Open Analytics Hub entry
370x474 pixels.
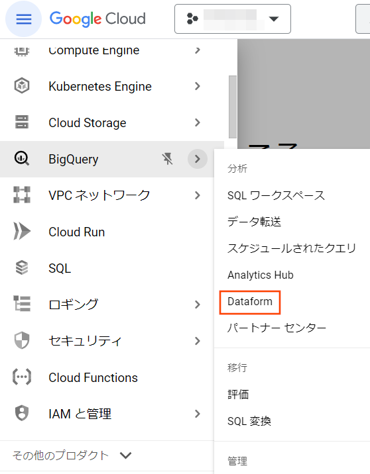pos(261,275)
